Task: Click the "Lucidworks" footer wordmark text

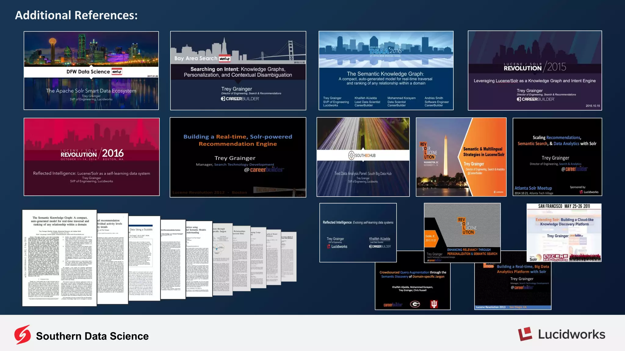Action: [x=572, y=335]
